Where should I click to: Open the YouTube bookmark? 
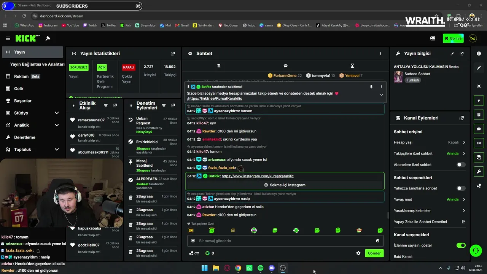click(x=70, y=25)
